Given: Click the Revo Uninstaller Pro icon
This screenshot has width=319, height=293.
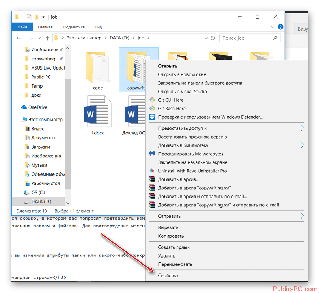Looking at the screenshot, I should (x=152, y=171).
